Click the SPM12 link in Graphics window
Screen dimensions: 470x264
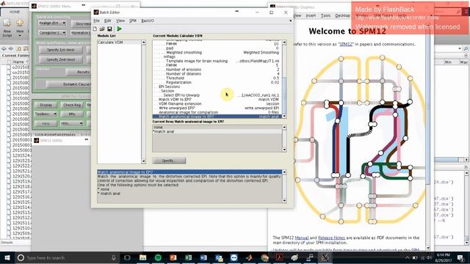[x=346, y=44]
